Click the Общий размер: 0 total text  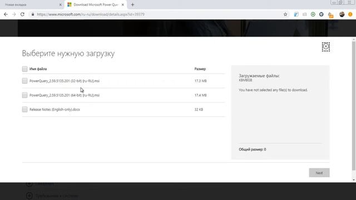pos(252,149)
